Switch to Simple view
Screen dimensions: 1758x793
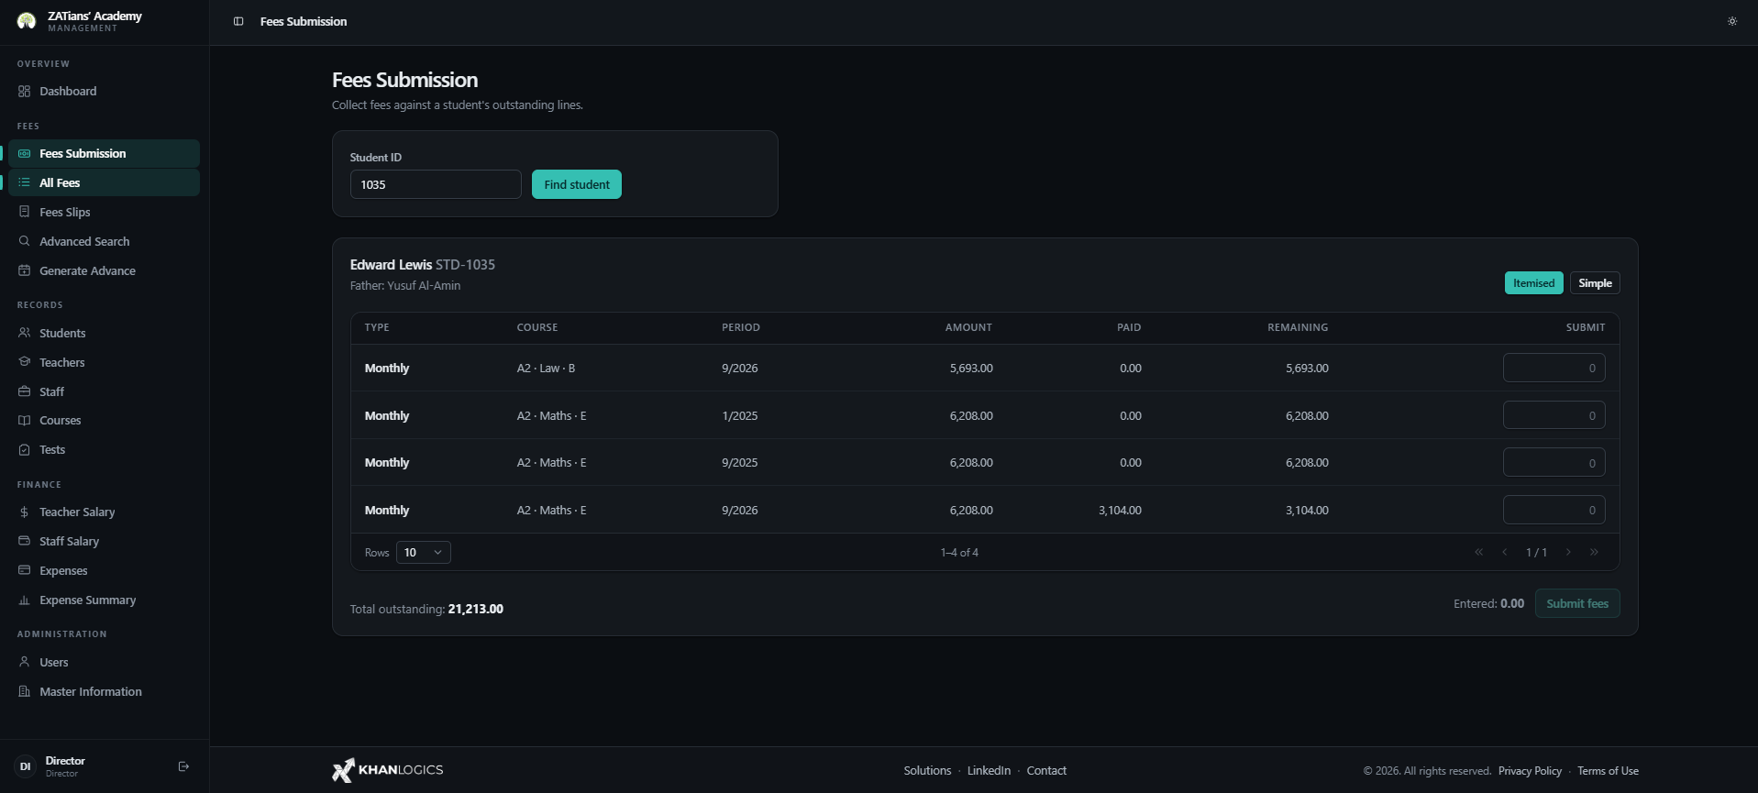pos(1595,283)
